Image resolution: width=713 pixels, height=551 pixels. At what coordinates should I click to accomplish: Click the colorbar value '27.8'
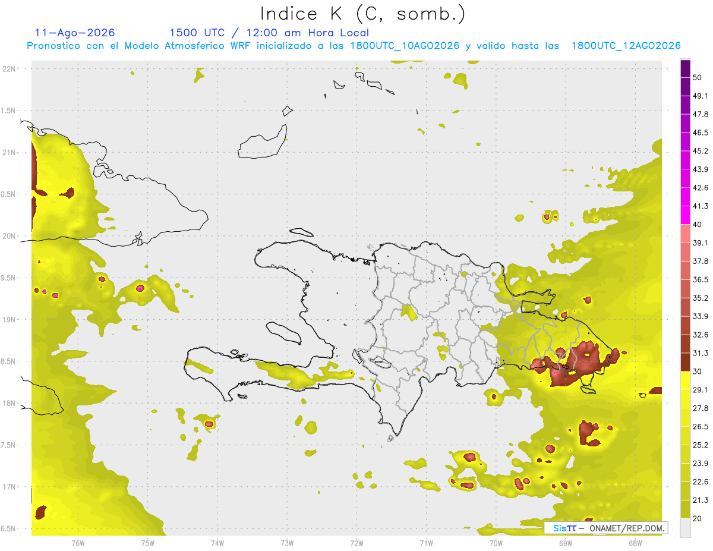701,408
